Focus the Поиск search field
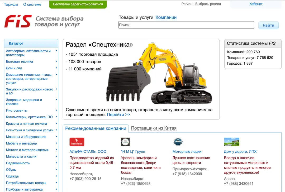 click(x=186, y=25)
